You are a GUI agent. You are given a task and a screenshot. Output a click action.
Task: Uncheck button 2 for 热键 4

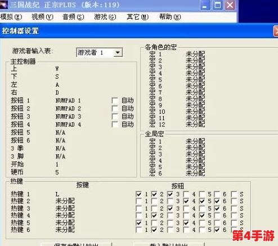tap(154, 216)
